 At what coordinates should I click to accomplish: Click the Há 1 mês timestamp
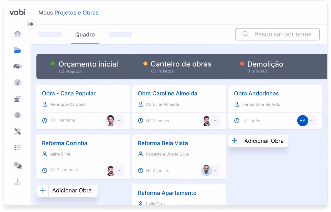[251, 121]
